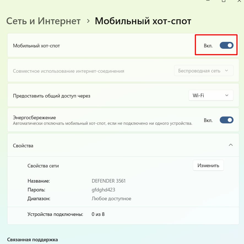The width and height of the screenshot is (244, 244).
Task: Click the Связанная поддержка heading
Action: [32, 240]
